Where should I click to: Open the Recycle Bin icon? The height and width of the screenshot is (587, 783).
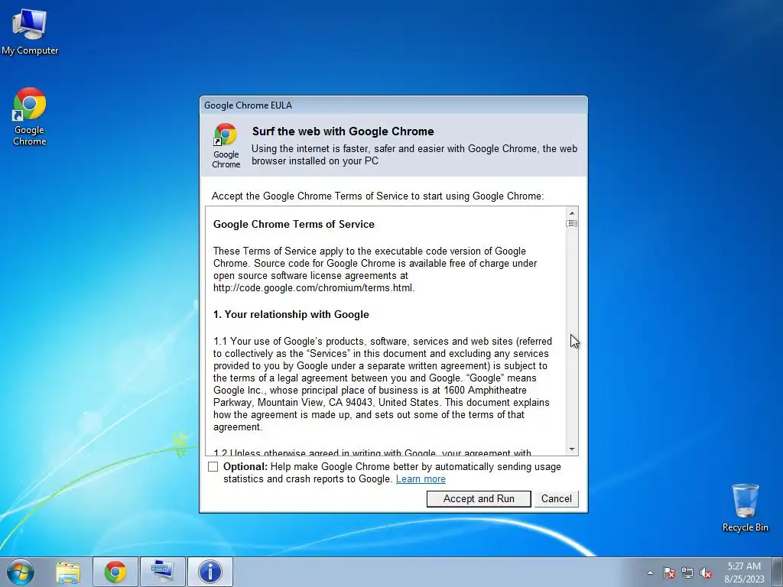[x=745, y=508]
